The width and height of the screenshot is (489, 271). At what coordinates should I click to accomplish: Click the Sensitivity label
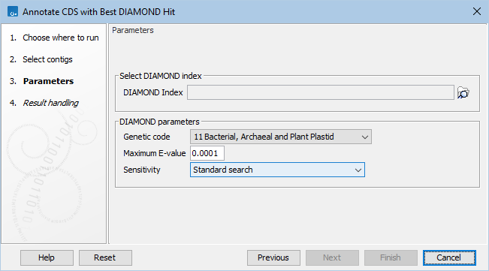pyautogui.click(x=141, y=170)
